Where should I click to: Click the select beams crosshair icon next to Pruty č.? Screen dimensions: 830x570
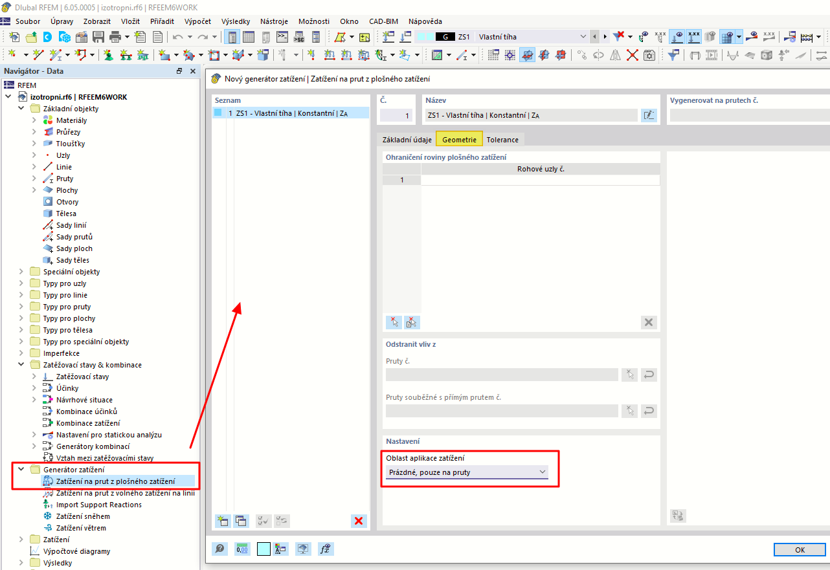tap(629, 374)
